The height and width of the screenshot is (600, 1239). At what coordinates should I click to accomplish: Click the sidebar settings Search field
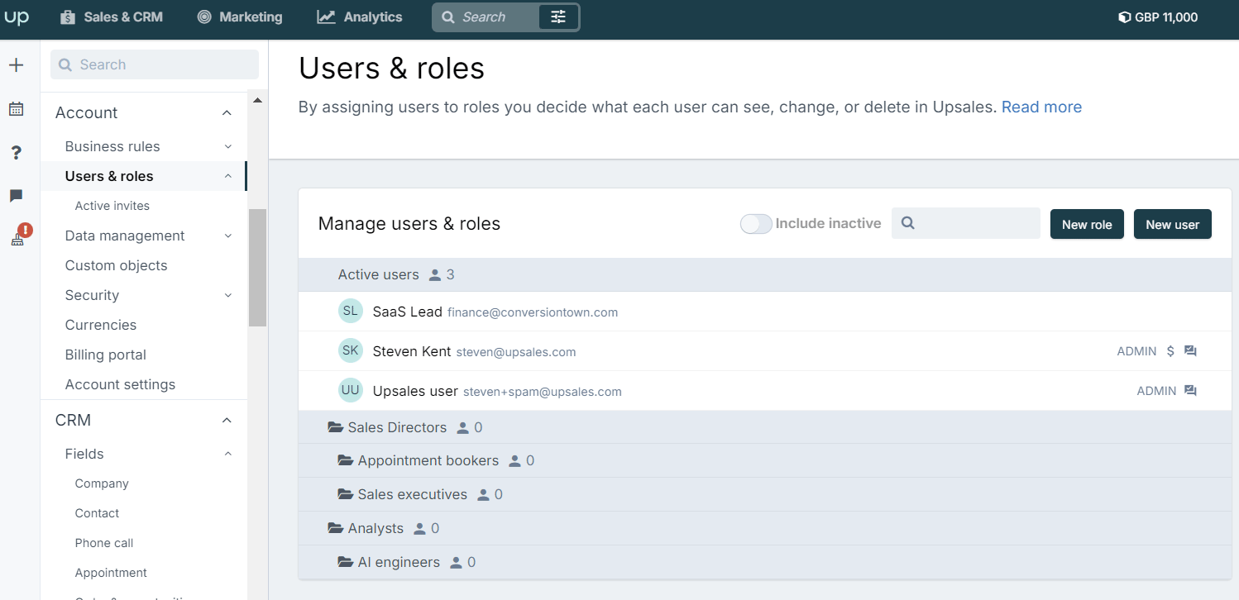(155, 64)
